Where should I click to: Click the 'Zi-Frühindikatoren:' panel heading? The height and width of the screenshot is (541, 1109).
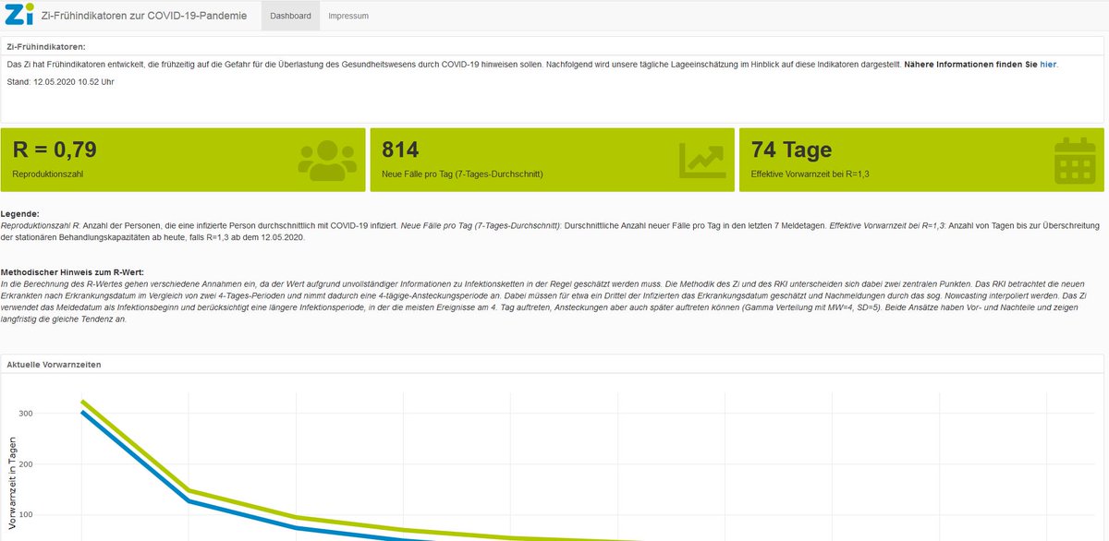point(46,46)
